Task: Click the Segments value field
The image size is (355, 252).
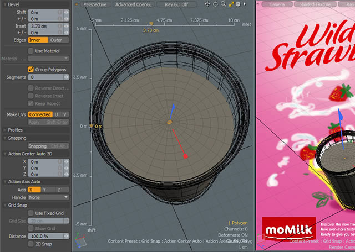Action: click(x=45, y=77)
